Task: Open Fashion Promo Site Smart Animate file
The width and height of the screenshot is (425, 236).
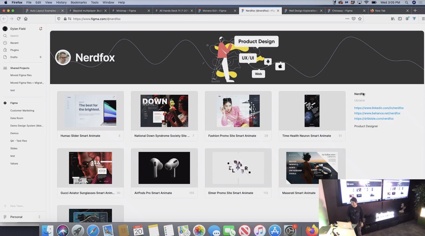Action: click(x=238, y=116)
